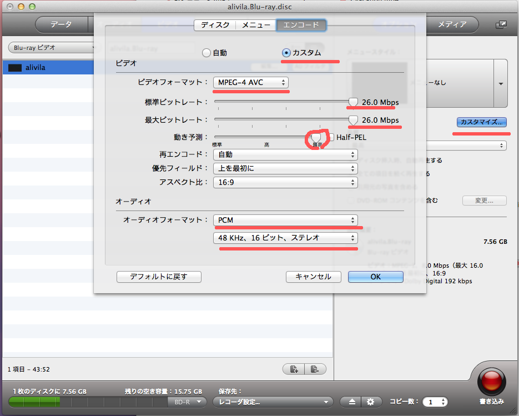Enable the Half-PEL checkbox
This screenshot has height=416, width=519.
(331, 137)
